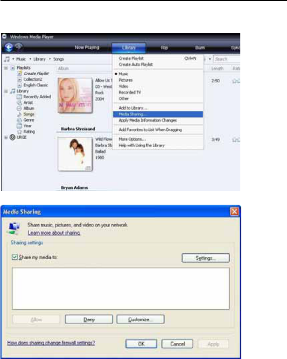Click the Create Playlist icon in tree
Viewport: 287px width, 359px height.
20,73
